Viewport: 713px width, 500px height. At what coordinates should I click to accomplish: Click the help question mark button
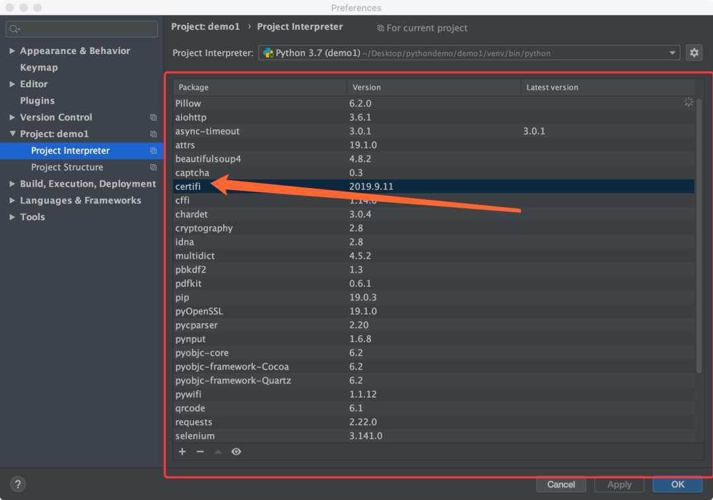pos(18,484)
